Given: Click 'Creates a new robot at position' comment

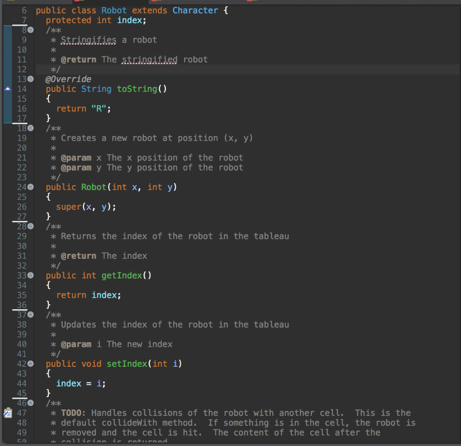Looking at the screenshot, I should (140, 138).
